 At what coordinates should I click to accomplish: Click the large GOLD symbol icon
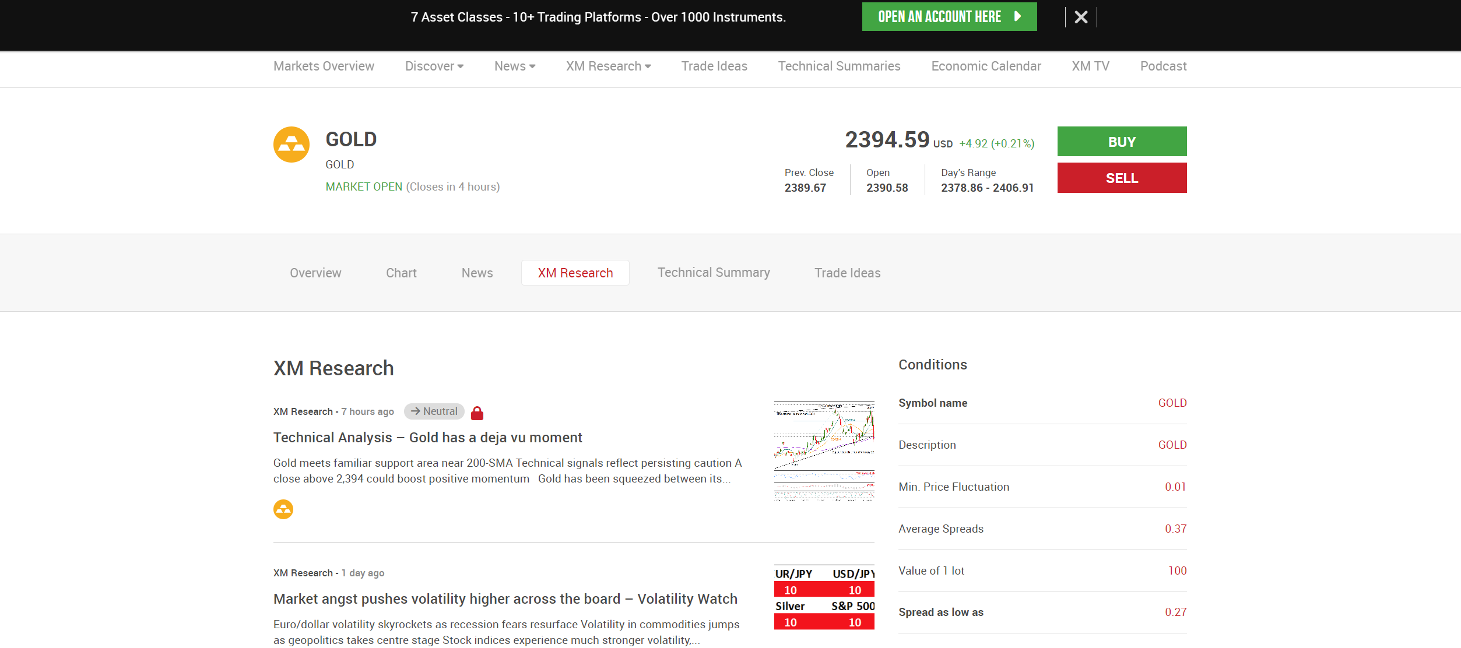[x=292, y=145]
